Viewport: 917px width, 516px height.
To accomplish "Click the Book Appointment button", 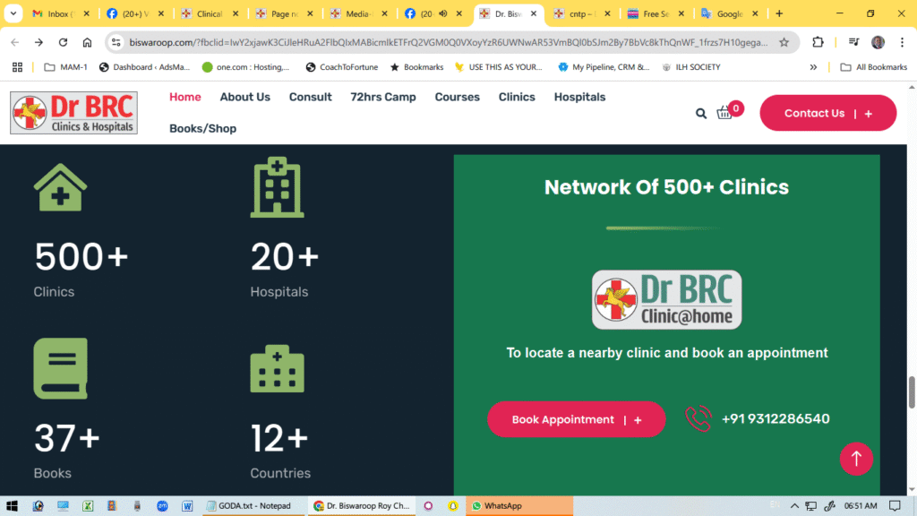I will point(576,419).
